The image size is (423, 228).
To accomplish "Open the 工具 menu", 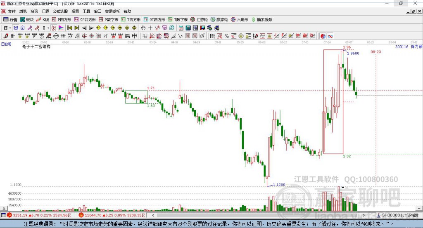I will (x=86, y=11).
